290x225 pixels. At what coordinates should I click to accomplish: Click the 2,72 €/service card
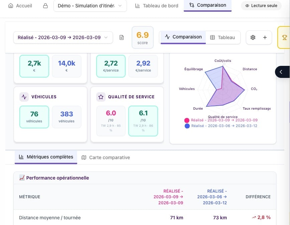111,66
